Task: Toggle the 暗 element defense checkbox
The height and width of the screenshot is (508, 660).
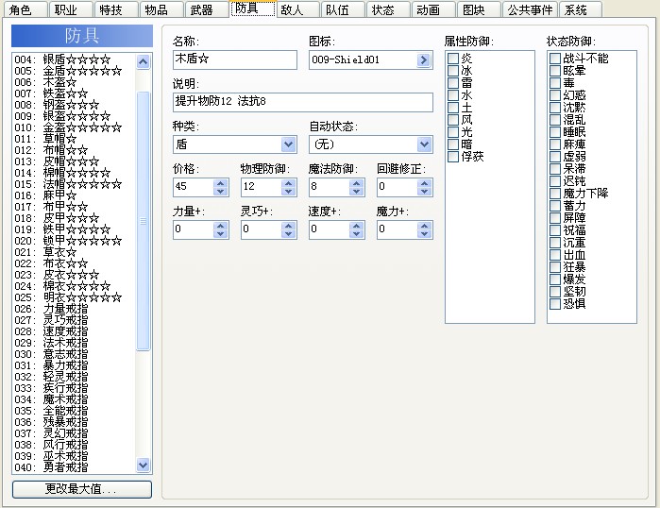Action: click(453, 144)
